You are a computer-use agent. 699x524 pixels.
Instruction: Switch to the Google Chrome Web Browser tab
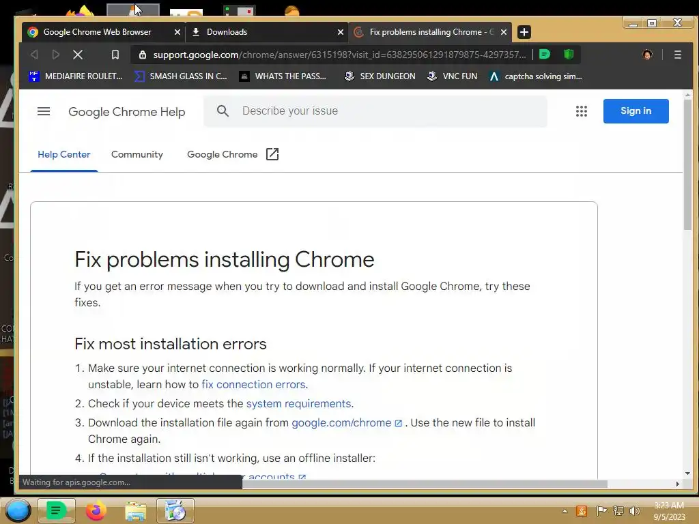click(x=97, y=32)
